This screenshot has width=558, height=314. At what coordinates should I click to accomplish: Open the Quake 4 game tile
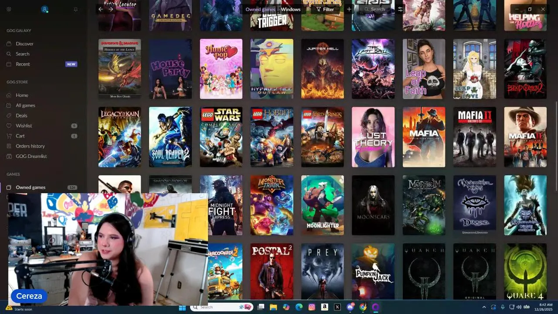[525, 271]
